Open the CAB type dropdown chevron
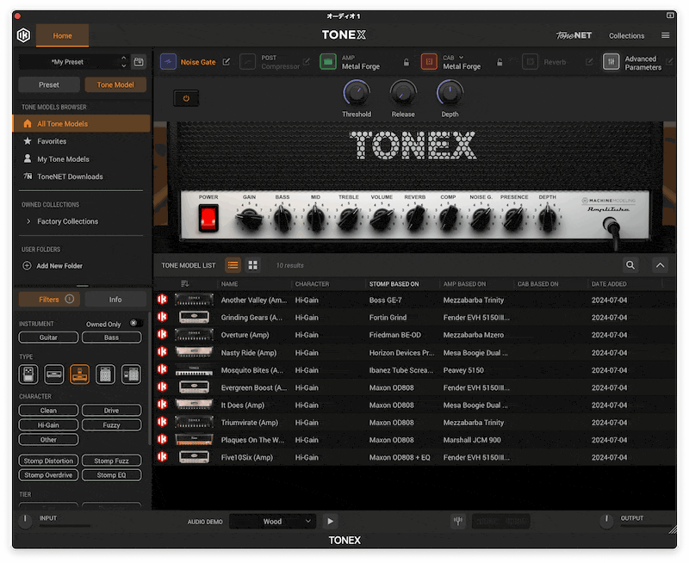The image size is (689, 563). click(x=462, y=58)
